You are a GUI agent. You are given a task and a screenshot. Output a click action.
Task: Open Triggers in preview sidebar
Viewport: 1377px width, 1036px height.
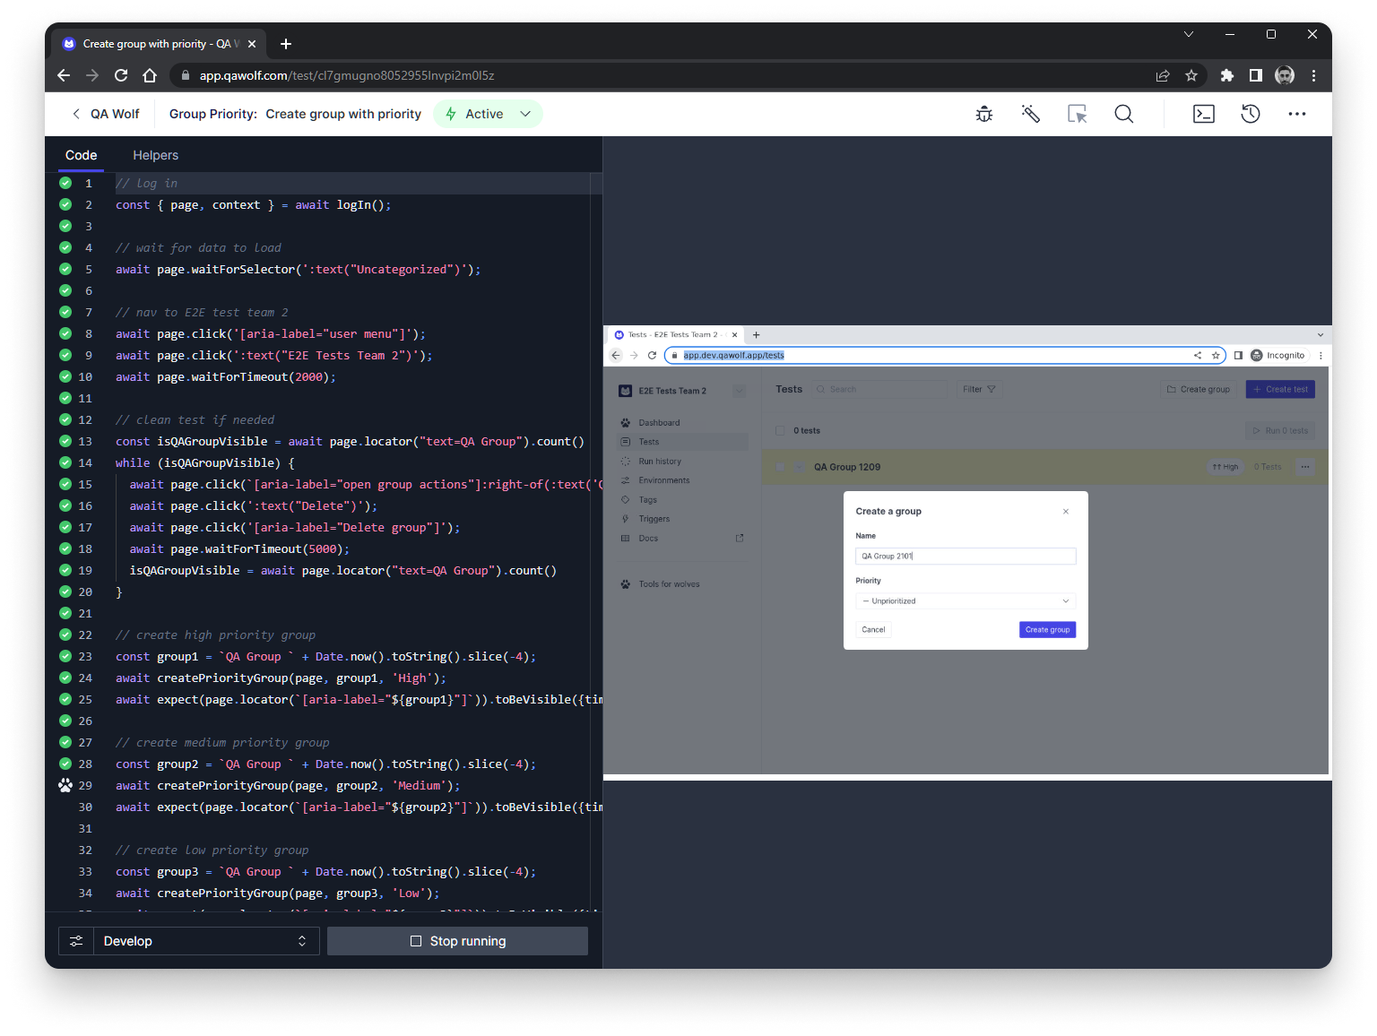click(x=654, y=519)
